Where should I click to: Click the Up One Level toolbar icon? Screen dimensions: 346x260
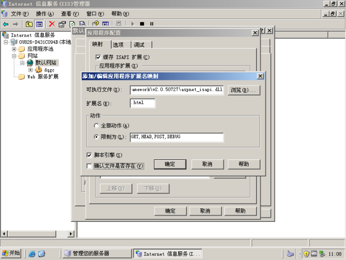29,24
